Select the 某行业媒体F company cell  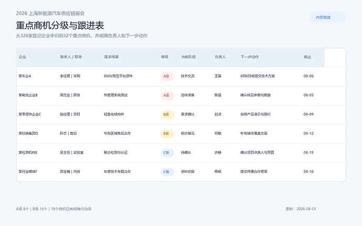point(28,172)
